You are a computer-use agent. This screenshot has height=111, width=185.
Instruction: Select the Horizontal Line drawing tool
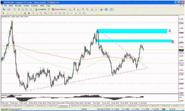tap(17, 13)
